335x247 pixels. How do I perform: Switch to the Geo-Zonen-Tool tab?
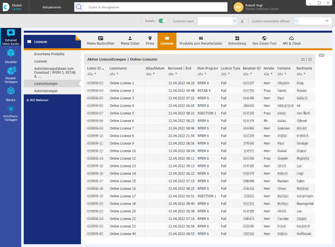click(x=264, y=41)
